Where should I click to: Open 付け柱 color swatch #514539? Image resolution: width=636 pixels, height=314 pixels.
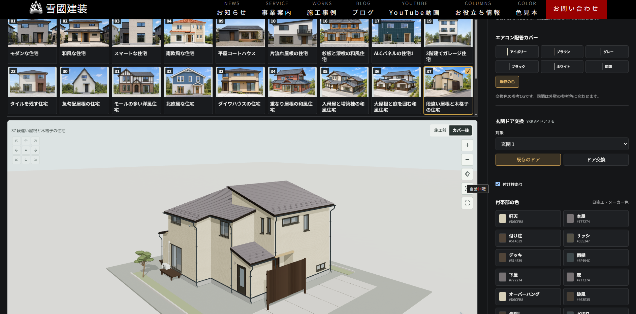pyautogui.click(x=528, y=238)
